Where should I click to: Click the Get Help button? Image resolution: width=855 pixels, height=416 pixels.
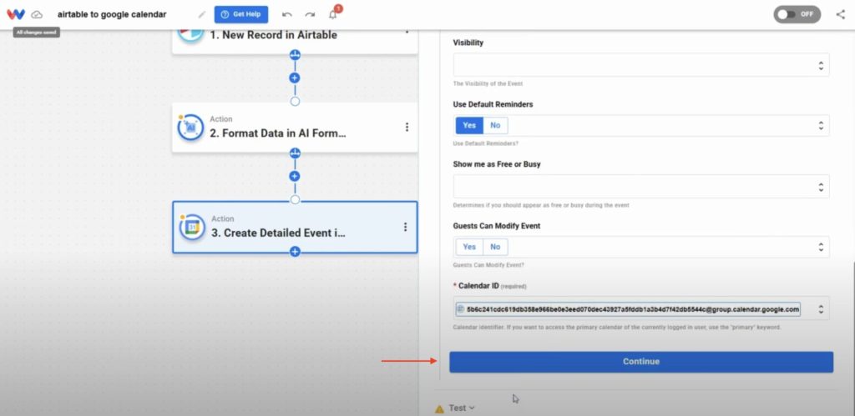click(x=241, y=15)
